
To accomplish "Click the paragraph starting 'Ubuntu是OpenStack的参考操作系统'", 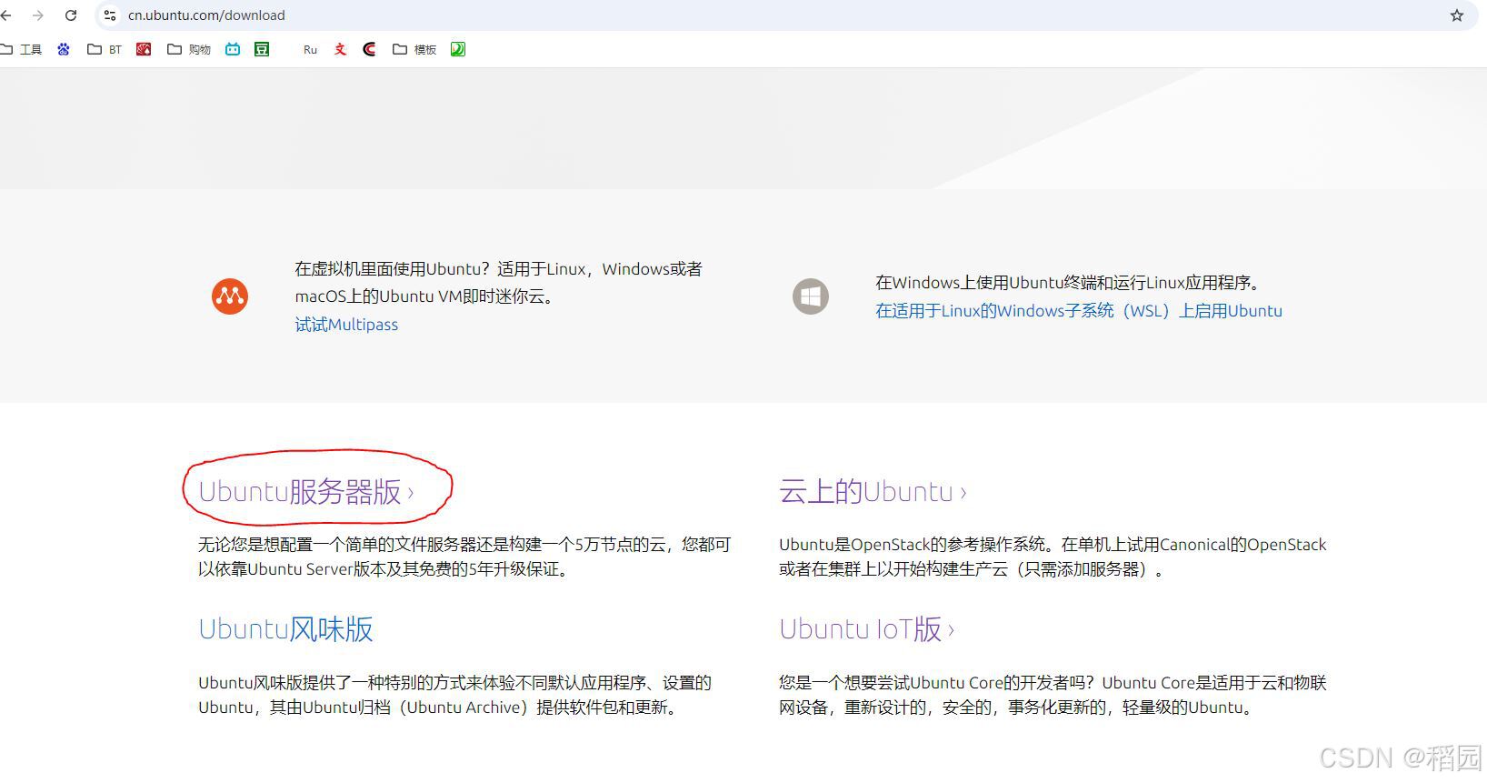I will point(1053,557).
